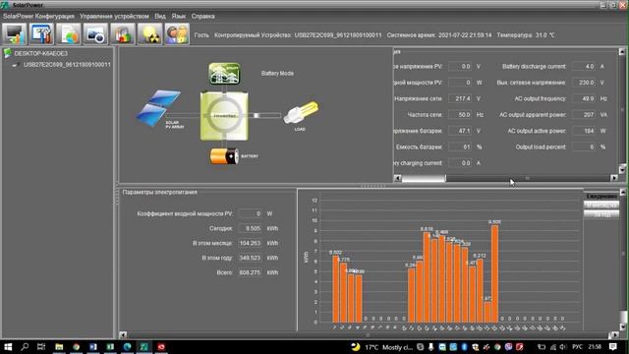Image resolution: width=629 pixels, height=354 pixels.
Task: Click the В этом году value 349.523
Action: click(x=251, y=258)
